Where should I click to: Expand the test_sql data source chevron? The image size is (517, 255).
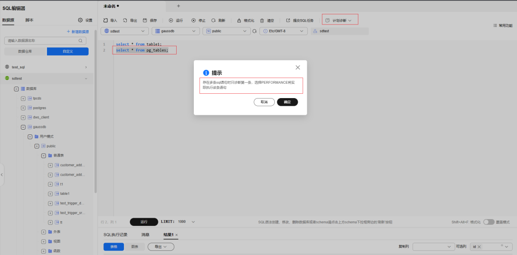[x=86, y=67]
